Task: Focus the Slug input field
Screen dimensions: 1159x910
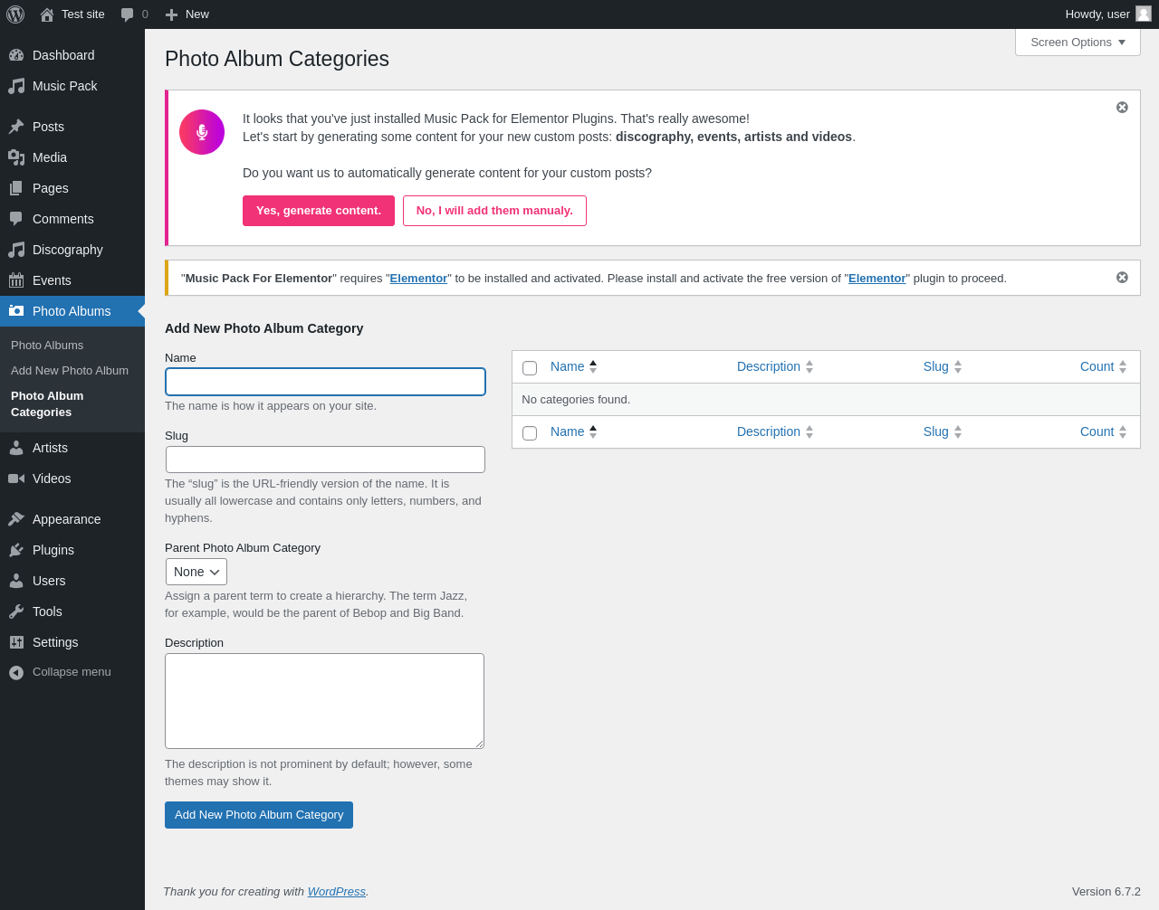Action: (325, 460)
